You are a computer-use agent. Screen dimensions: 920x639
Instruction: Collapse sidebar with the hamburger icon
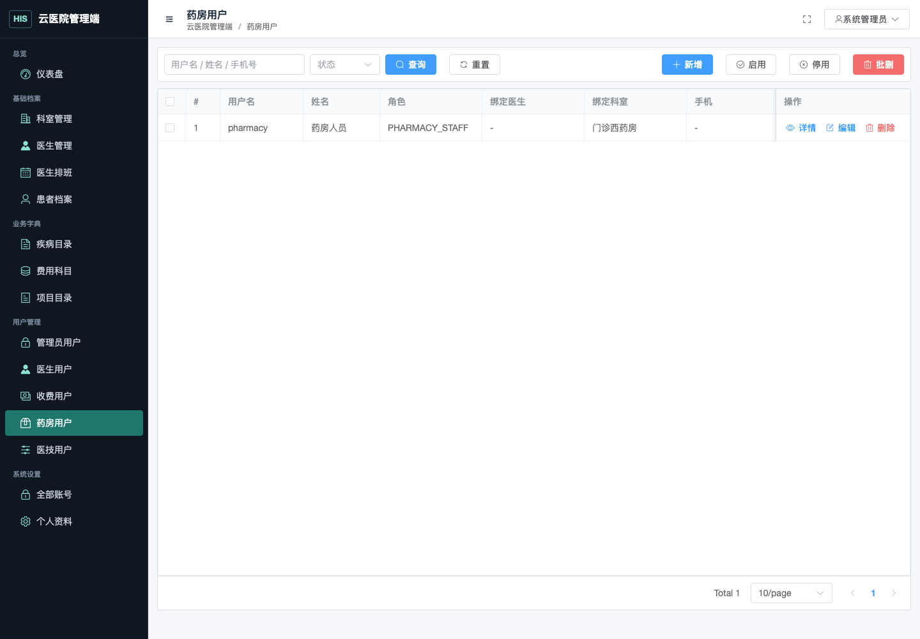(169, 19)
